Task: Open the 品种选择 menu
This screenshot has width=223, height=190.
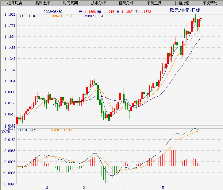Action: tap(43, 3)
